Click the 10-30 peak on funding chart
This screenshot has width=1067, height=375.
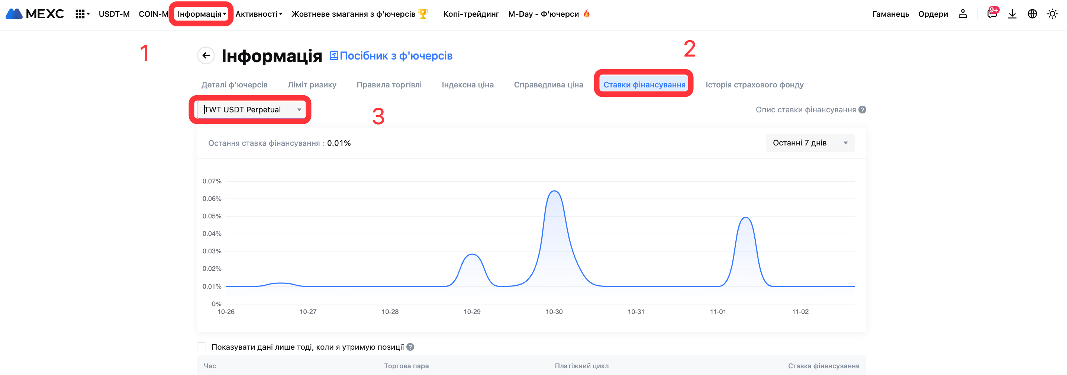coord(554,192)
